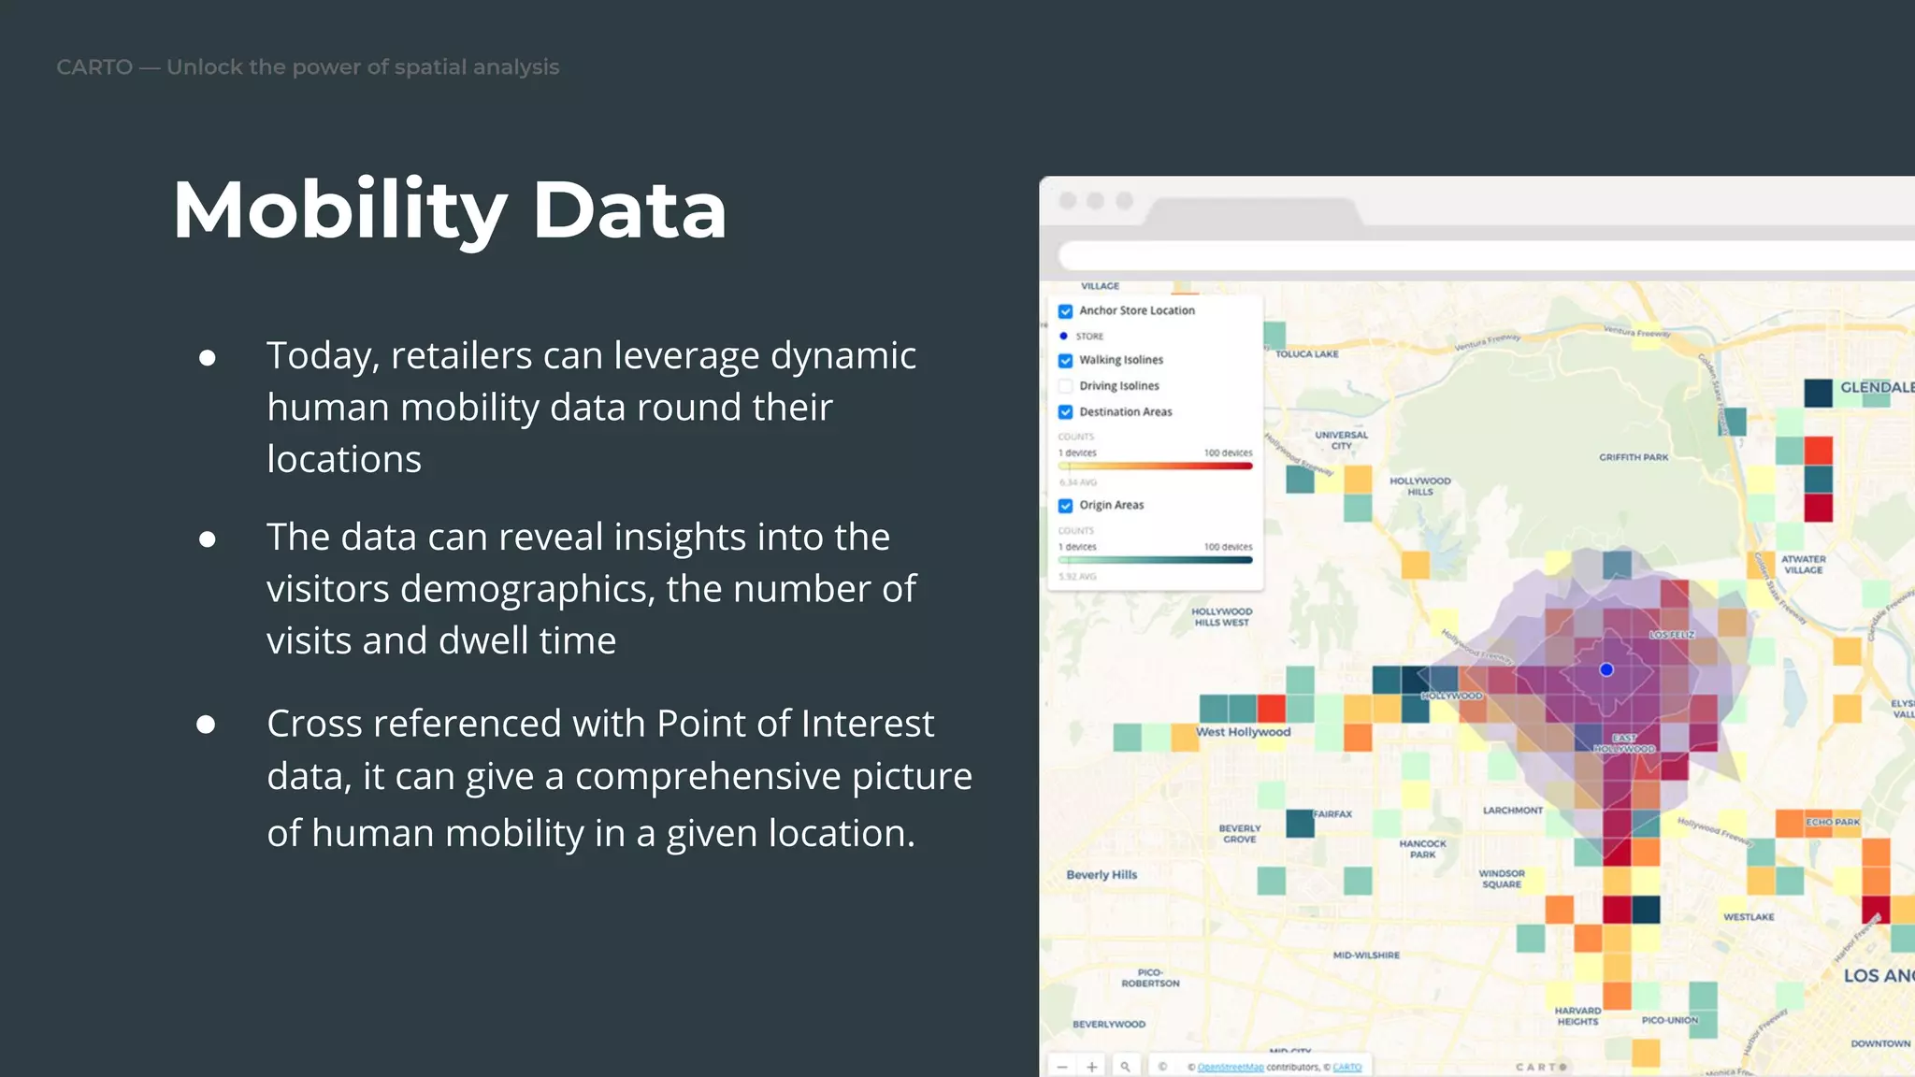Image resolution: width=1915 pixels, height=1077 pixels.
Task: Click the ATWATER VILLAGE map label
Action: (x=1804, y=565)
